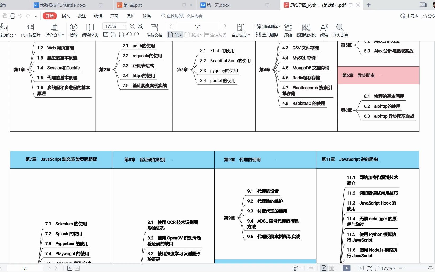
Task: Toggle 连续阅读 continuous reading mode
Action: point(215,34)
